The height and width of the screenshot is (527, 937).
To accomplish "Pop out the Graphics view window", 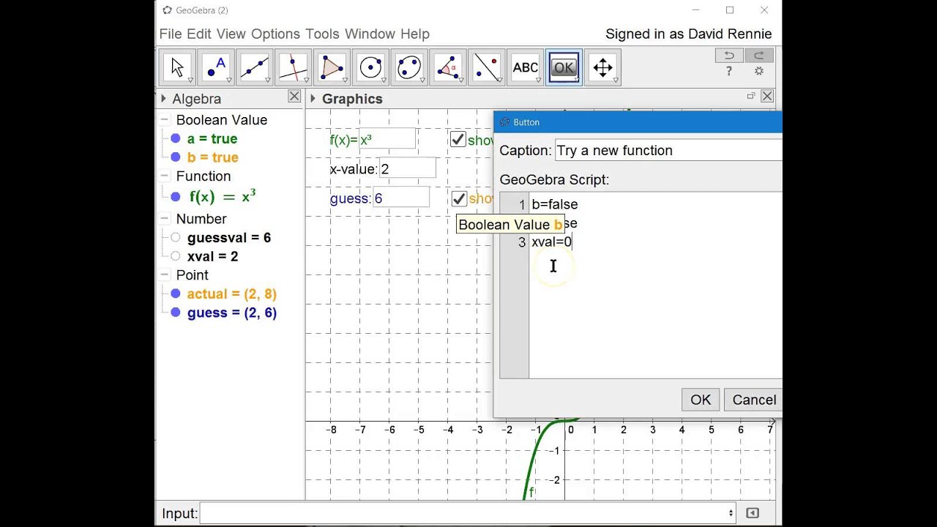I will (x=750, y=96).
